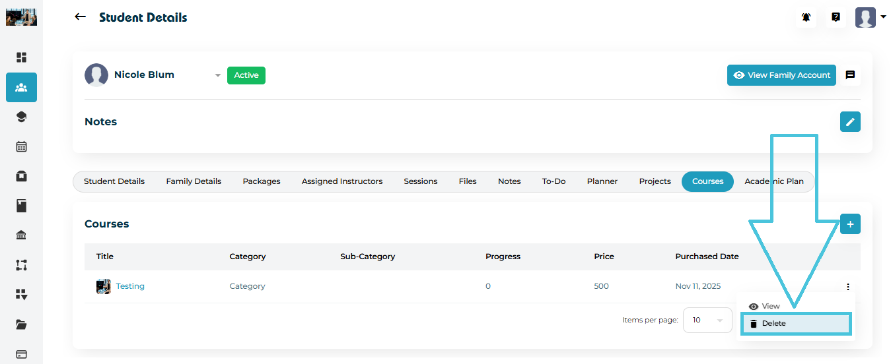The image size is (893, 364).
Task: Switch to the Packages tab
Action: click(262, 181)
